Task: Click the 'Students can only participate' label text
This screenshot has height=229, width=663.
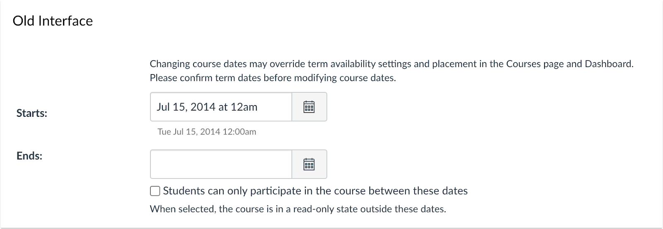Action: click(x=315, y=191)
